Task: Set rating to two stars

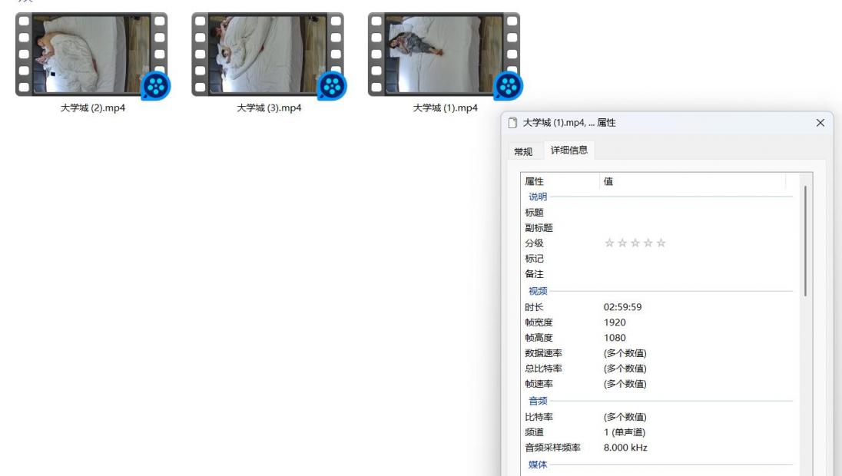Action: (622, 243)
